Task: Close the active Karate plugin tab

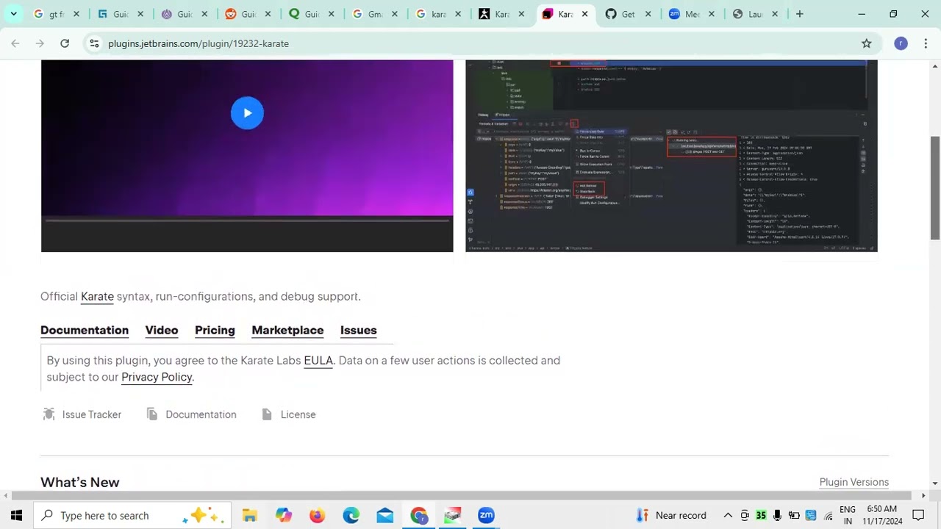Action: click(584, 14)
